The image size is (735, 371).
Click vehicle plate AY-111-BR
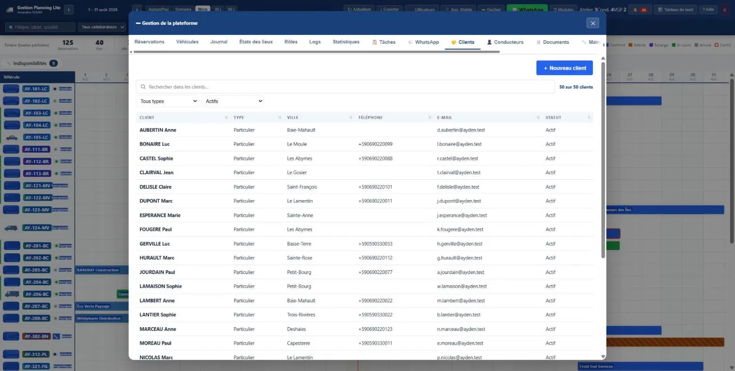[36, 149]
